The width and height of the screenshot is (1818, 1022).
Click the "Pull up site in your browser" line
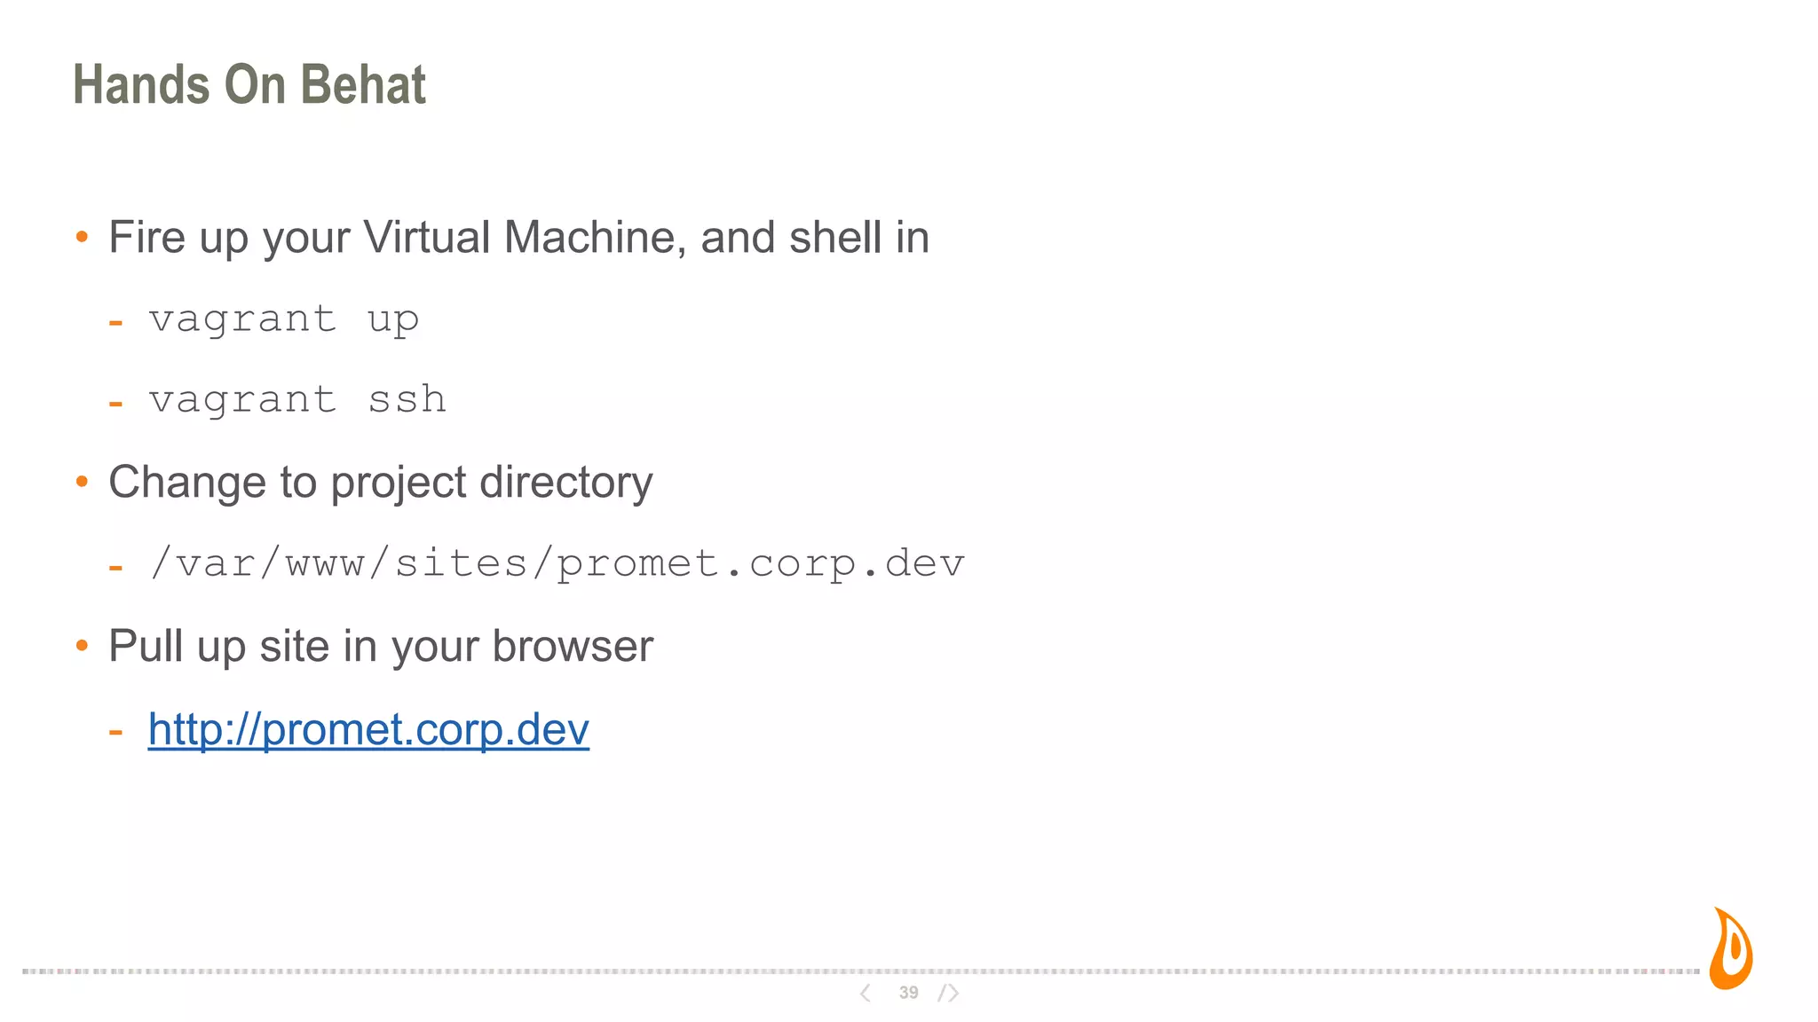(380, 646)
